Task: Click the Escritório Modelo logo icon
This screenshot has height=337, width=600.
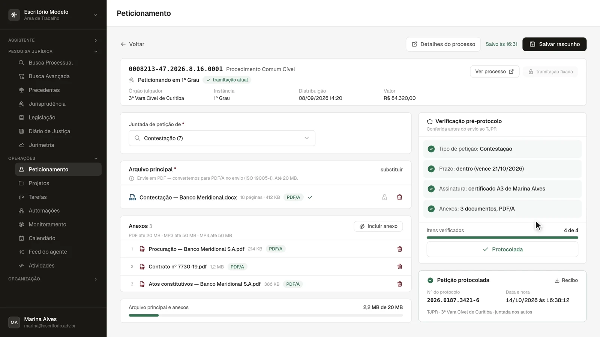Action: (14, 15)
